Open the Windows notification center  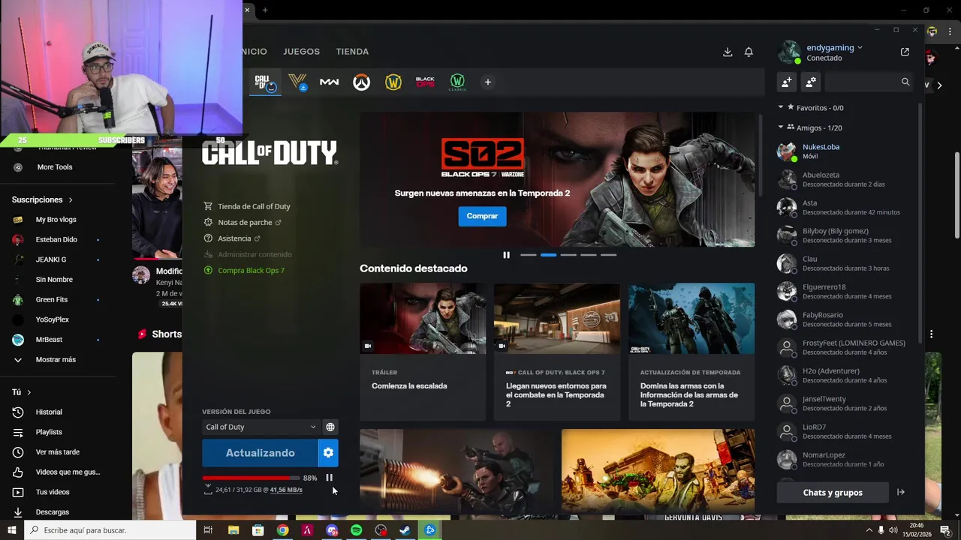pos(945,530)
